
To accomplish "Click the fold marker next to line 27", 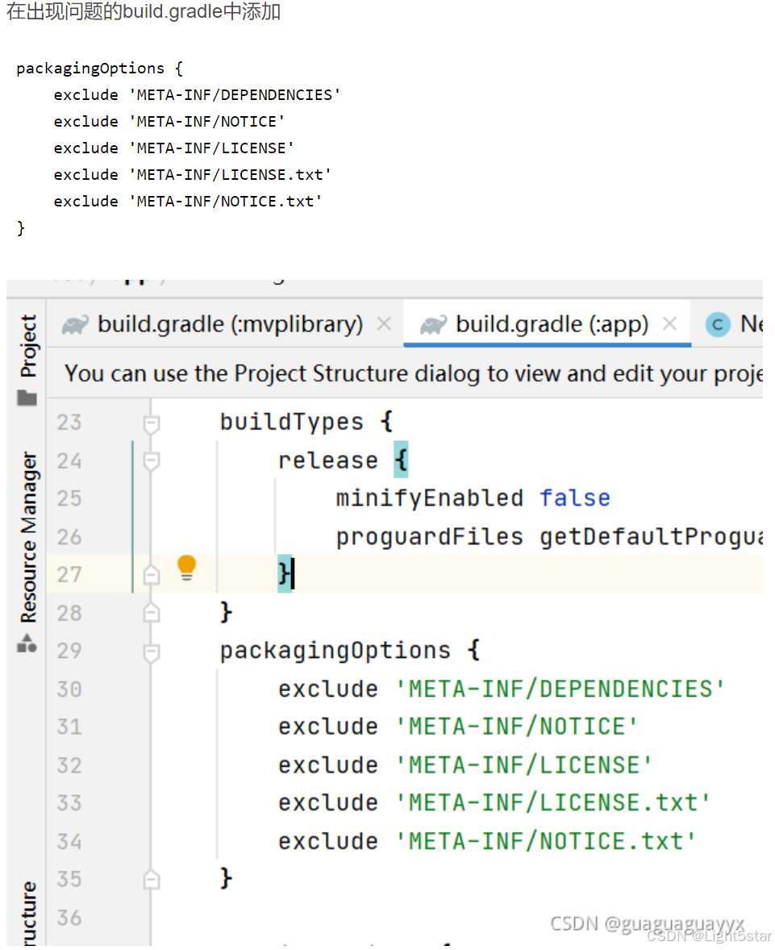I will [x=151, y=573].
